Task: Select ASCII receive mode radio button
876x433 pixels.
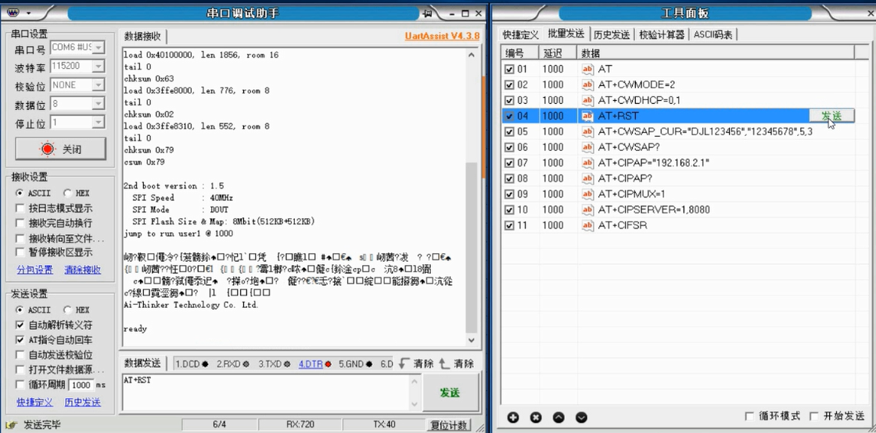Action: pyautogui.click(x=20, y=193)
